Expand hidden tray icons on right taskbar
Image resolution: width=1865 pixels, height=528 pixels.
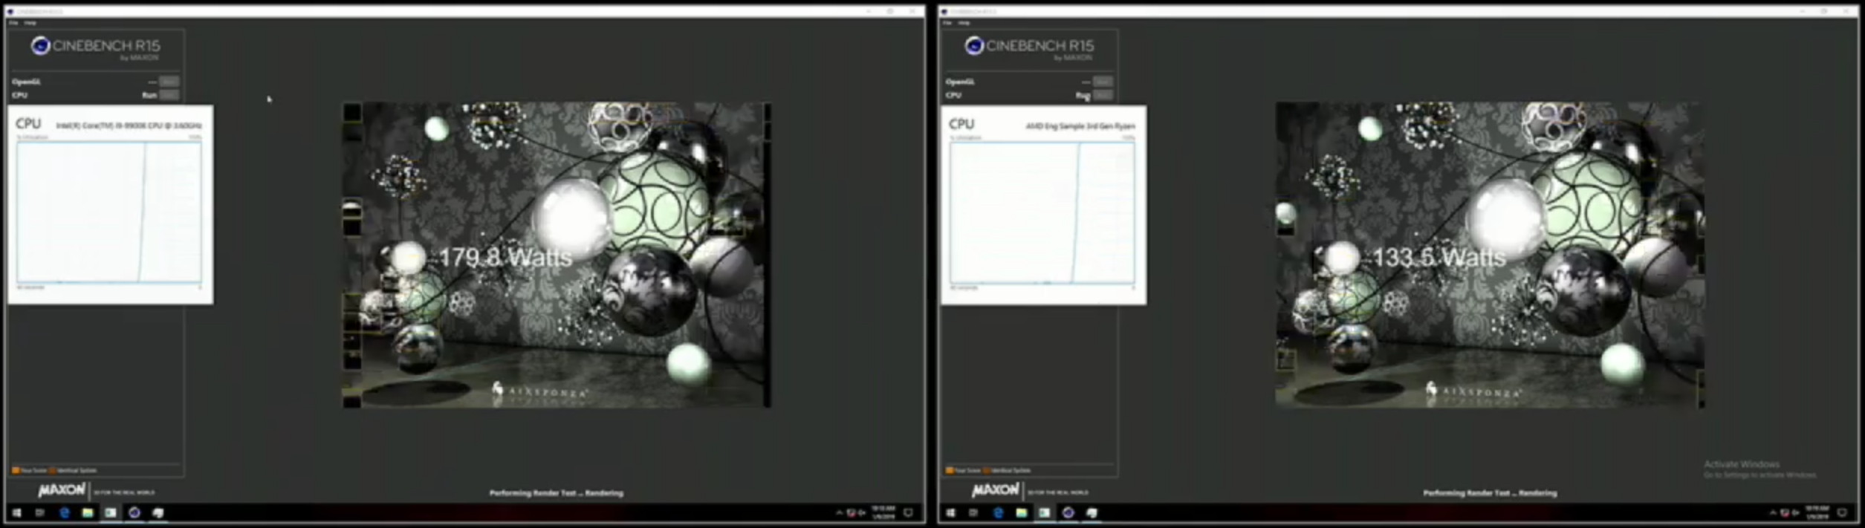1773,512
